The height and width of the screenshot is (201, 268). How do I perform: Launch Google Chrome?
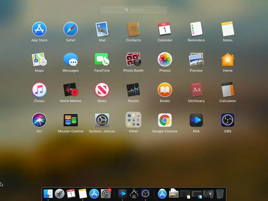coord(165,120)
